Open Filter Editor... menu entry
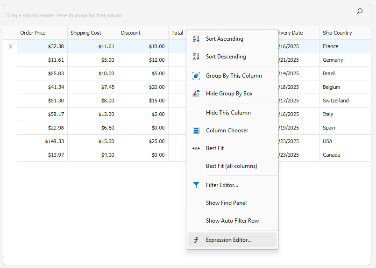The image size is (376, 268). click(x=232, y=185)
